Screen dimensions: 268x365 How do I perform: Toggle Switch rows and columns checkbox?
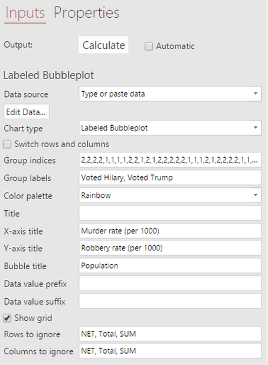[x=7, y=144]
